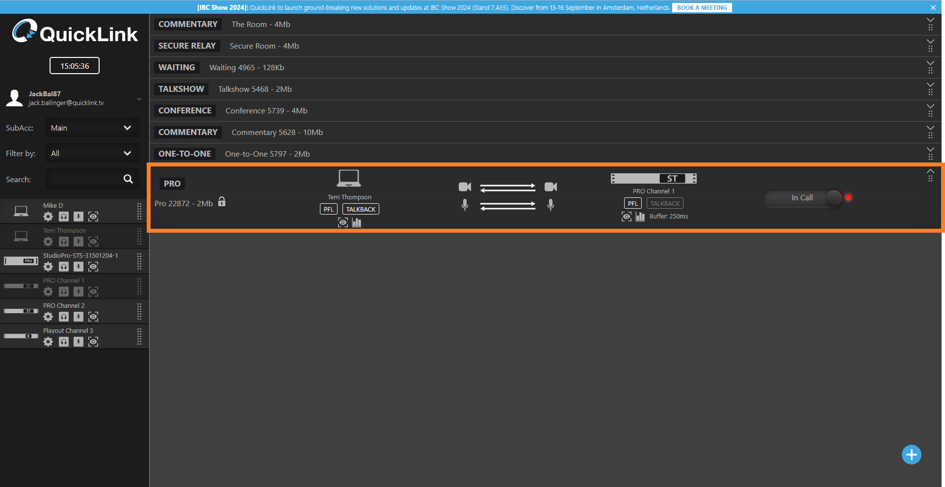Viewport: 945px width, 487px height.
Task: Open the SubAcc Main dropdown
Action: 92,128
